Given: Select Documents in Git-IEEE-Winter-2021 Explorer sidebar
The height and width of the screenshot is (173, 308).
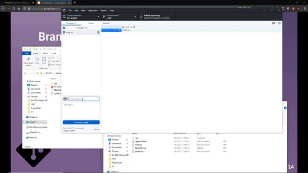Looking at the screenshot, I should pyautogui.click(x=36, y=93).
